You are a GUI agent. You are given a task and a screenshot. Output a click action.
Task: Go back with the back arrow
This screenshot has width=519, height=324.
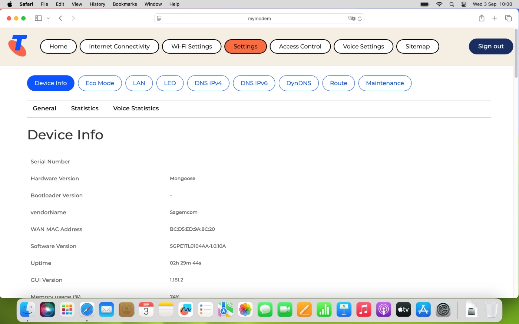point(60,18)
